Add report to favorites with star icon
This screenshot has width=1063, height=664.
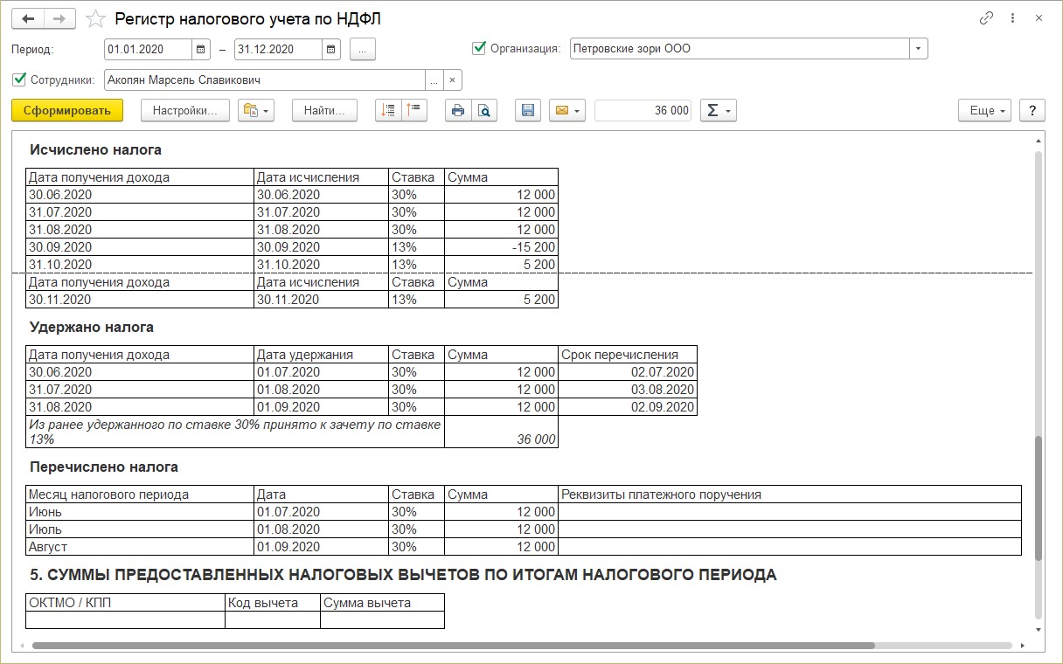coord(97,18)
